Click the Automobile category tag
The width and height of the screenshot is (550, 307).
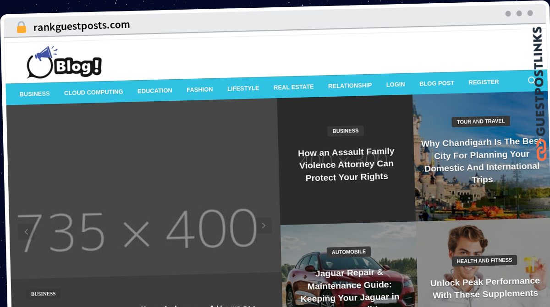[349, 252]
